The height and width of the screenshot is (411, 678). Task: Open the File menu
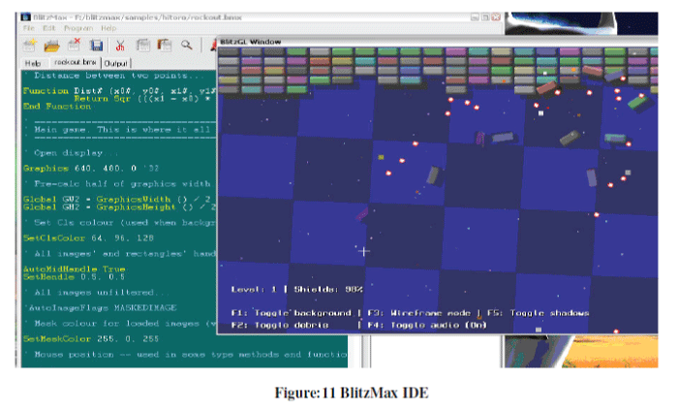click(30, 28)
